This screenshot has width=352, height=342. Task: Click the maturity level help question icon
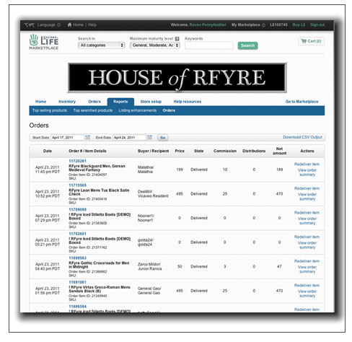coord(177,38)
